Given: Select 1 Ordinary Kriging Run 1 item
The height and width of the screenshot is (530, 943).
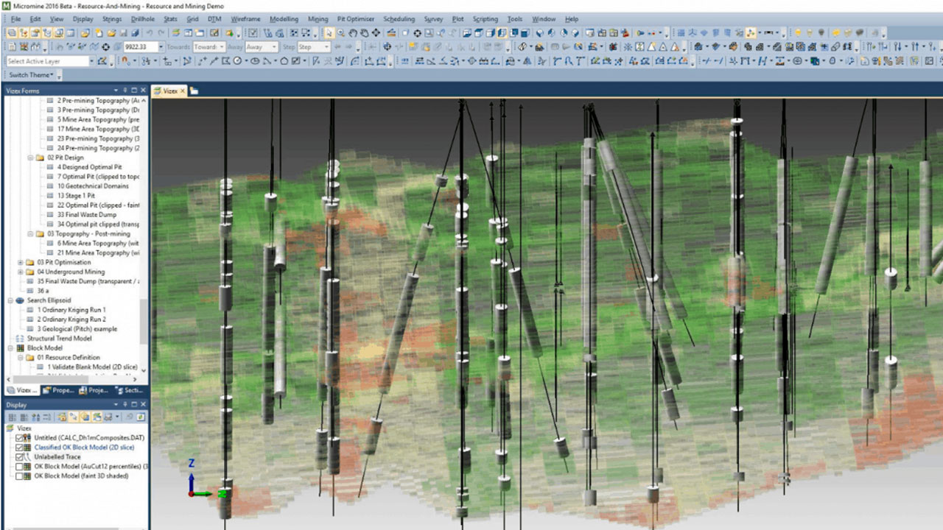Looking at the screenshot, I should [71, 310].
